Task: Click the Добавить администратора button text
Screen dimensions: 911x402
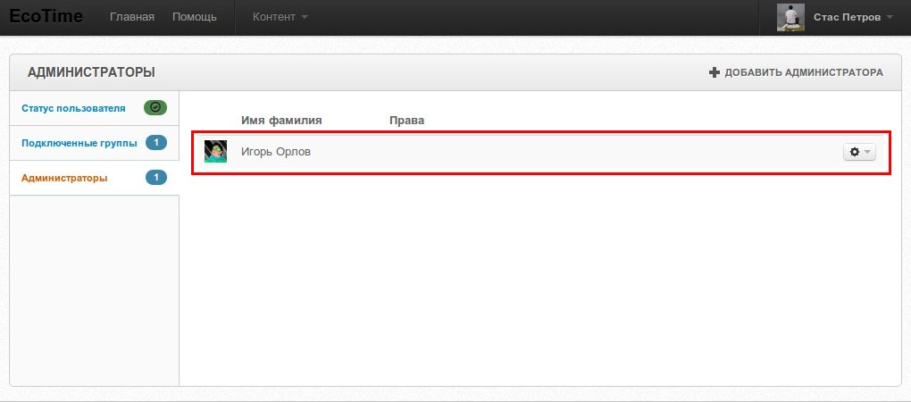Action: (803, 72)
